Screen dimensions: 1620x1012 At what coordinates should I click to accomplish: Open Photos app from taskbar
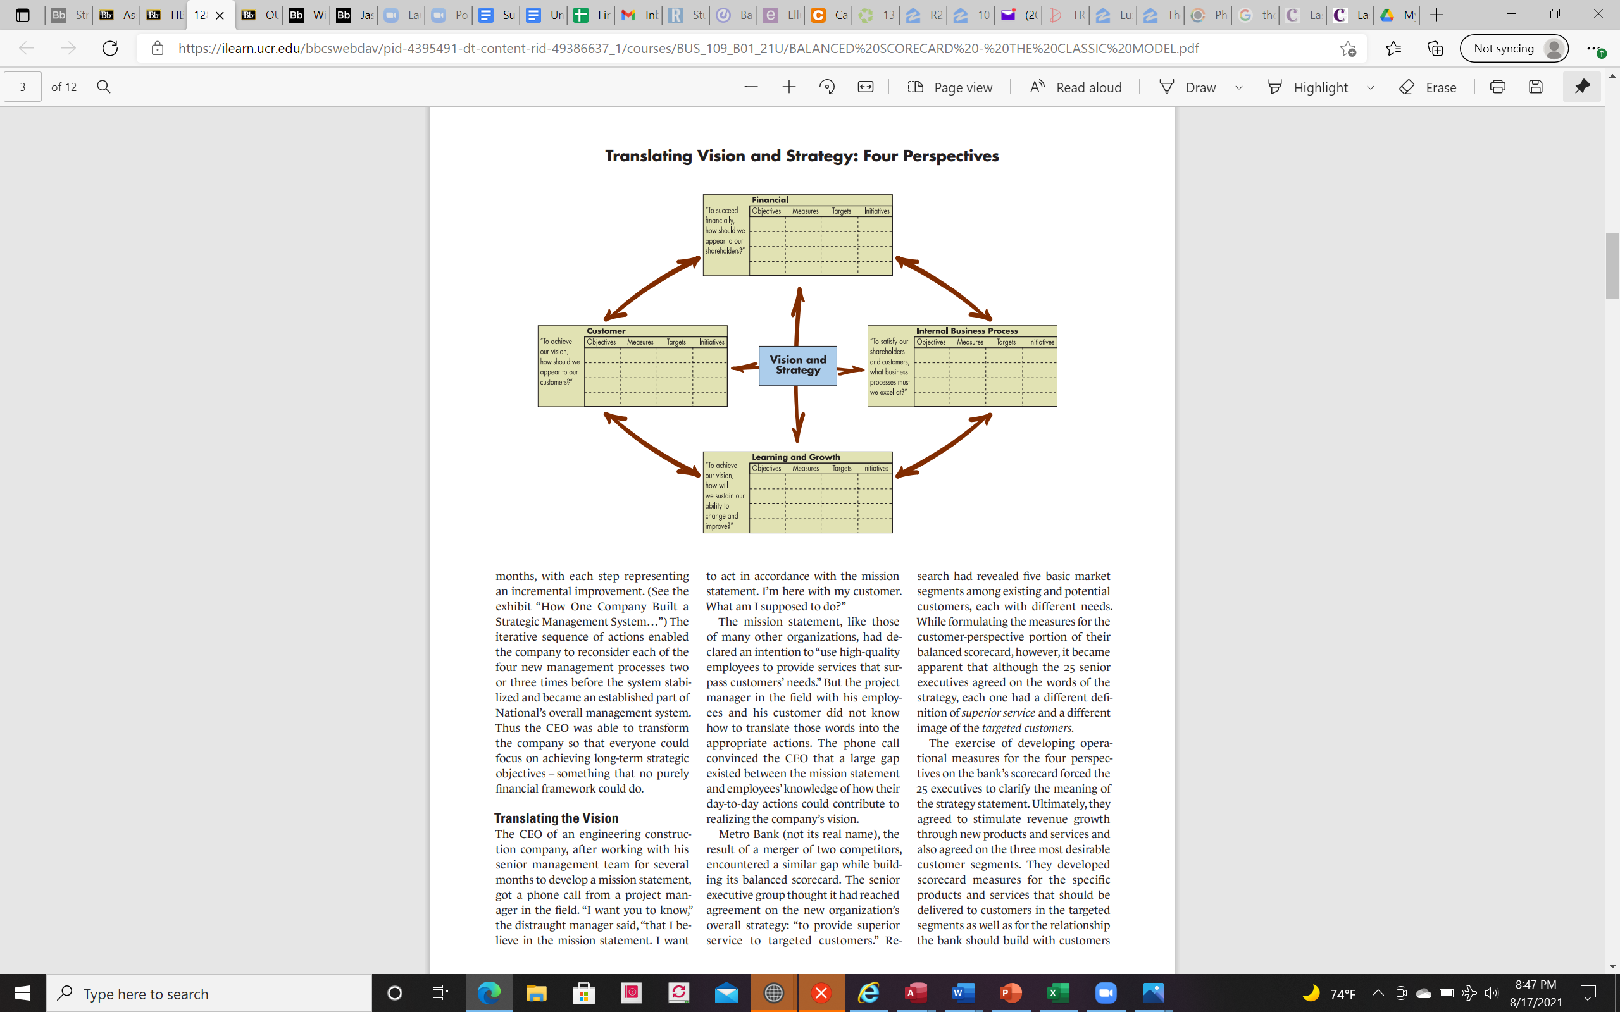click(x=1154, y=993)
